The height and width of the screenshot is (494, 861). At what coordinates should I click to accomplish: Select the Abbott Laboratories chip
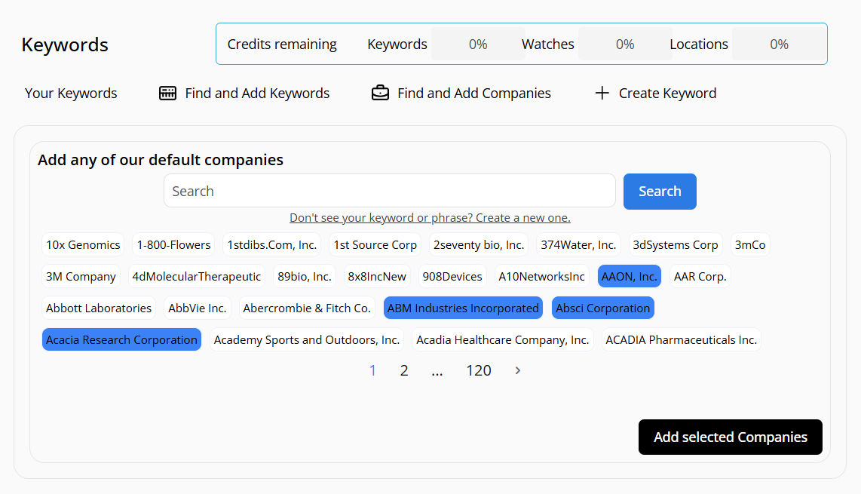[99, 308]
